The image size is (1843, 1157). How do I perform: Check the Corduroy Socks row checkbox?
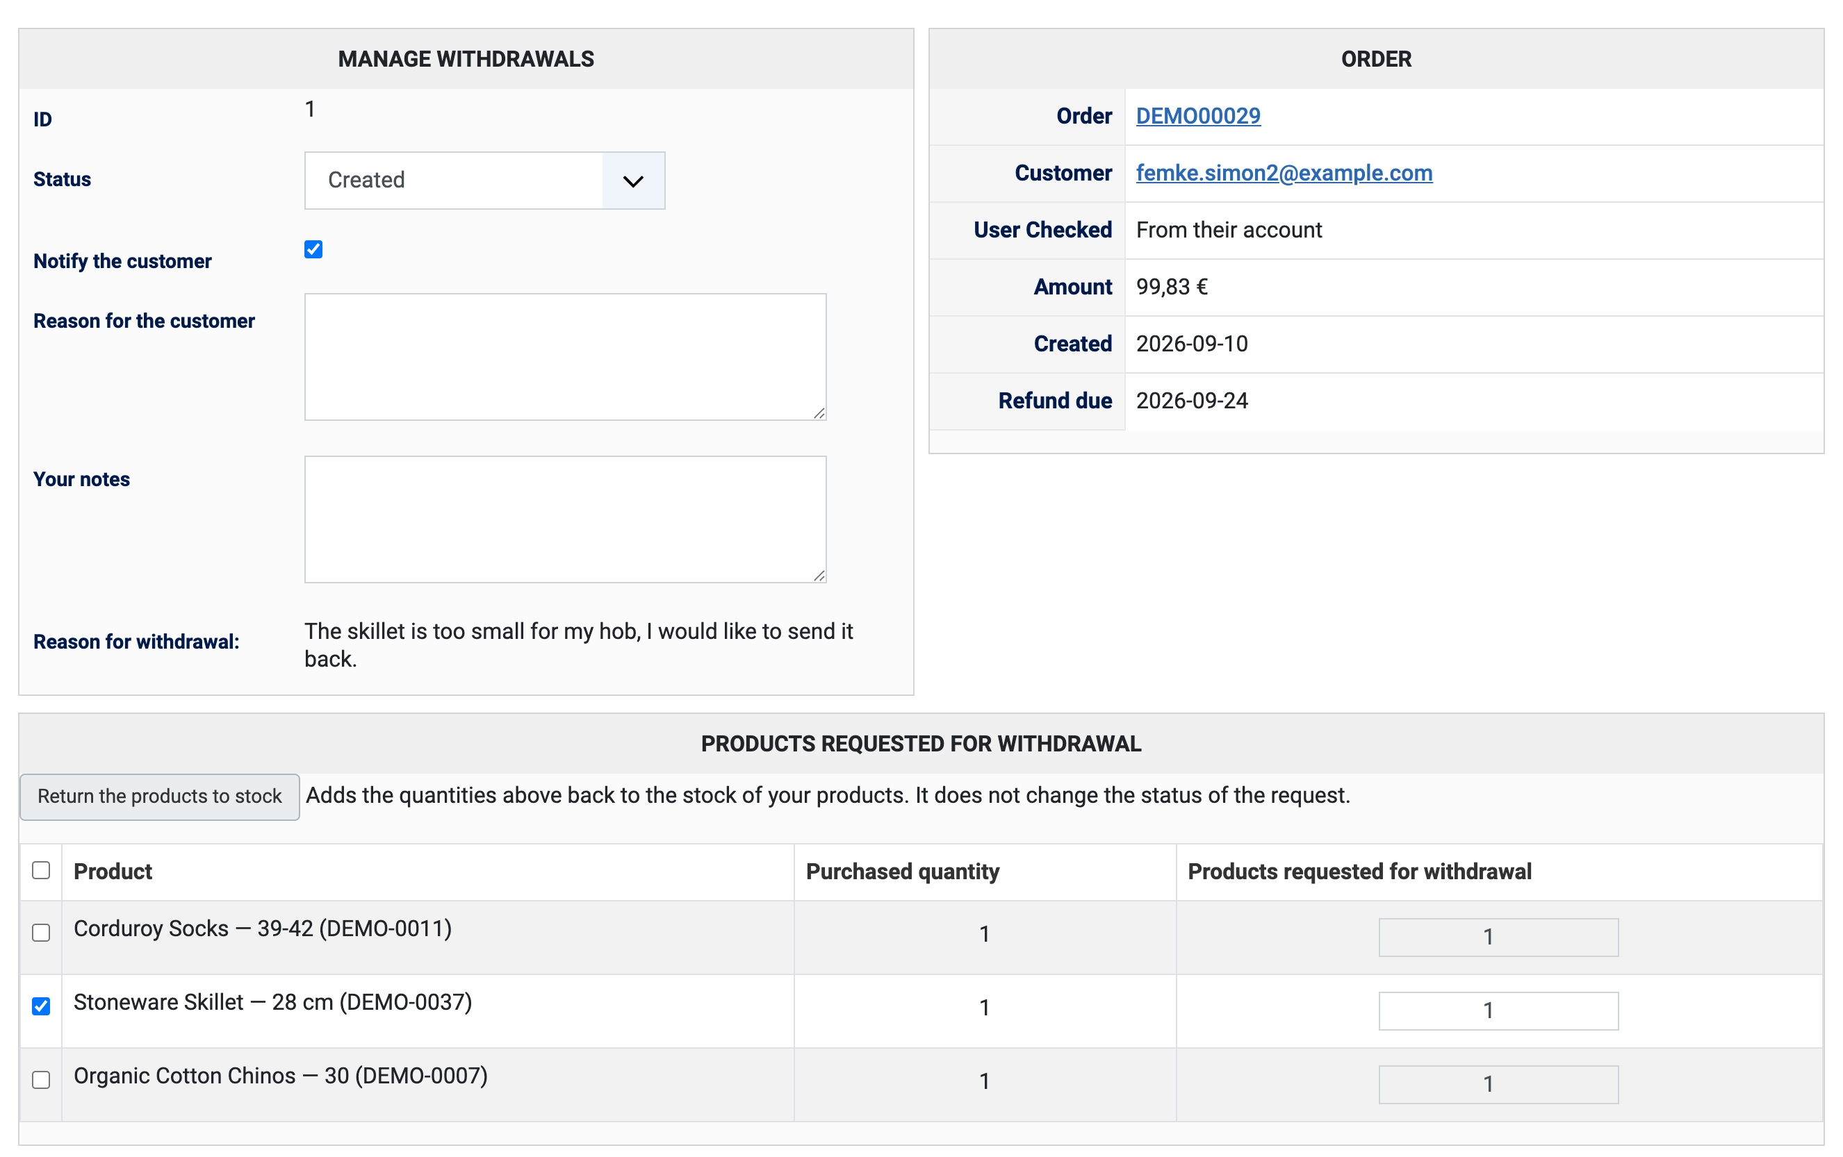point(41,932)
